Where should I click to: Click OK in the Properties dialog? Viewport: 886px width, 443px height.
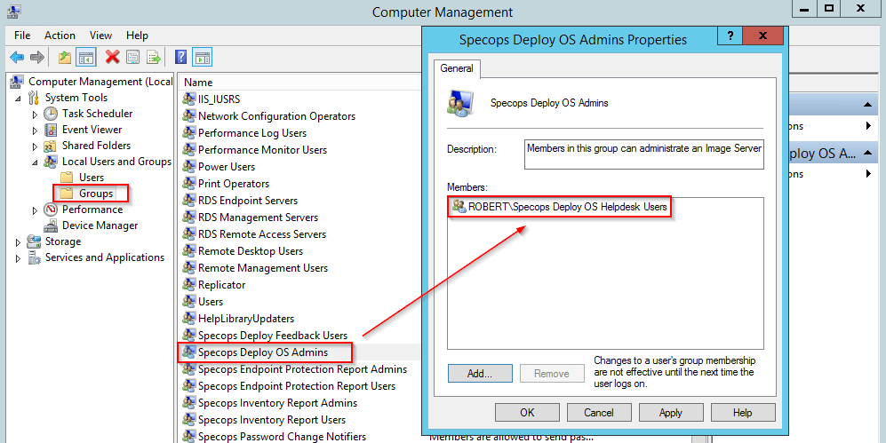point(527,413)
